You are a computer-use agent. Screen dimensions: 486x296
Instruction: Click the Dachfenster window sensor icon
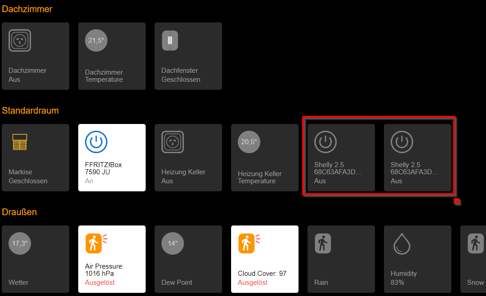[x=170, y=40]
